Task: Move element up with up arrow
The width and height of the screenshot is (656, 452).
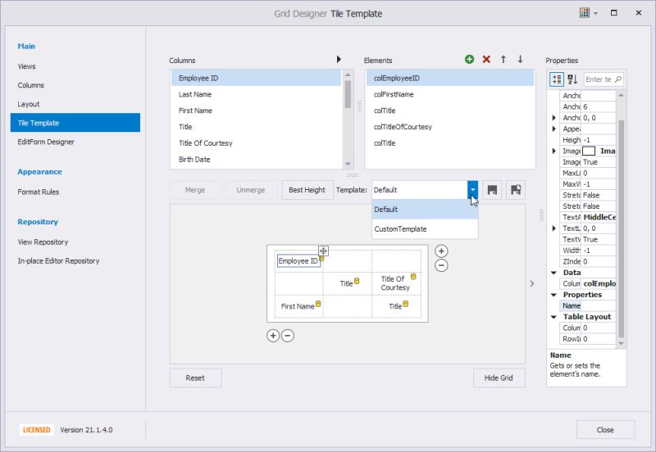Action: pyautogui.click(x=503, y=59)
